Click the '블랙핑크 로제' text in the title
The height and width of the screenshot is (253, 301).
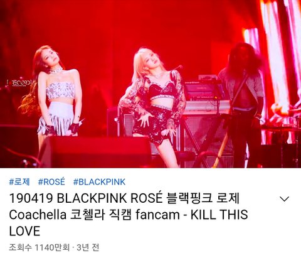[x=203, y=198]
